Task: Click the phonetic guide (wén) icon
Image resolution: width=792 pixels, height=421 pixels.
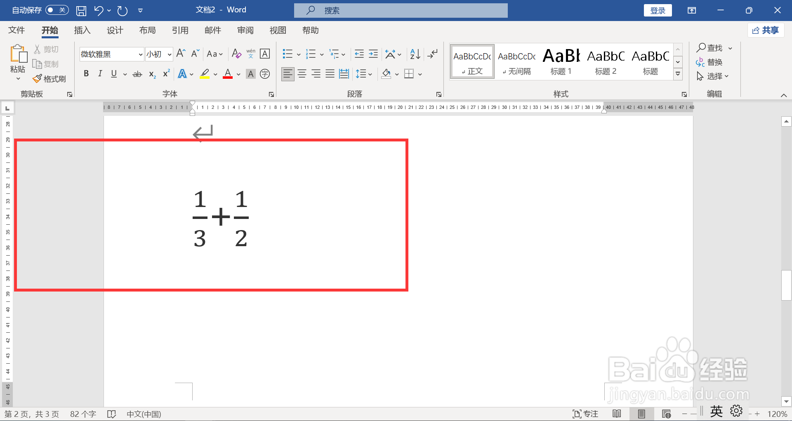Action: (251, 54)
